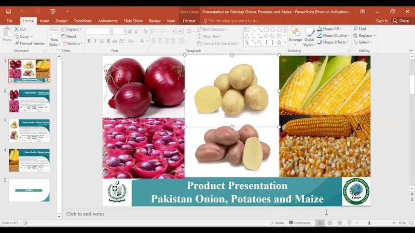The image size is (415, 233).
Task: Open the Layout dropdown menu
Action: [73, 30]
